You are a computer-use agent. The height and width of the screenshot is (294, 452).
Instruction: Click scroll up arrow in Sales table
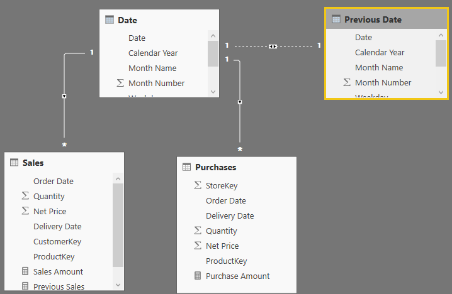point(118,178)
